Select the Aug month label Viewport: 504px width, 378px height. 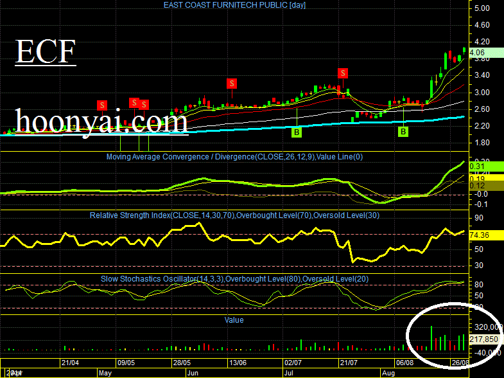(388, 373)
